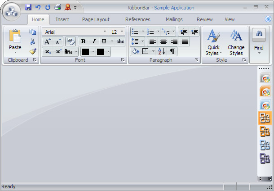Click the indent icon with left-pointing arrow
The width and height of the screenshot is (274, 191).
pos(194,32)
